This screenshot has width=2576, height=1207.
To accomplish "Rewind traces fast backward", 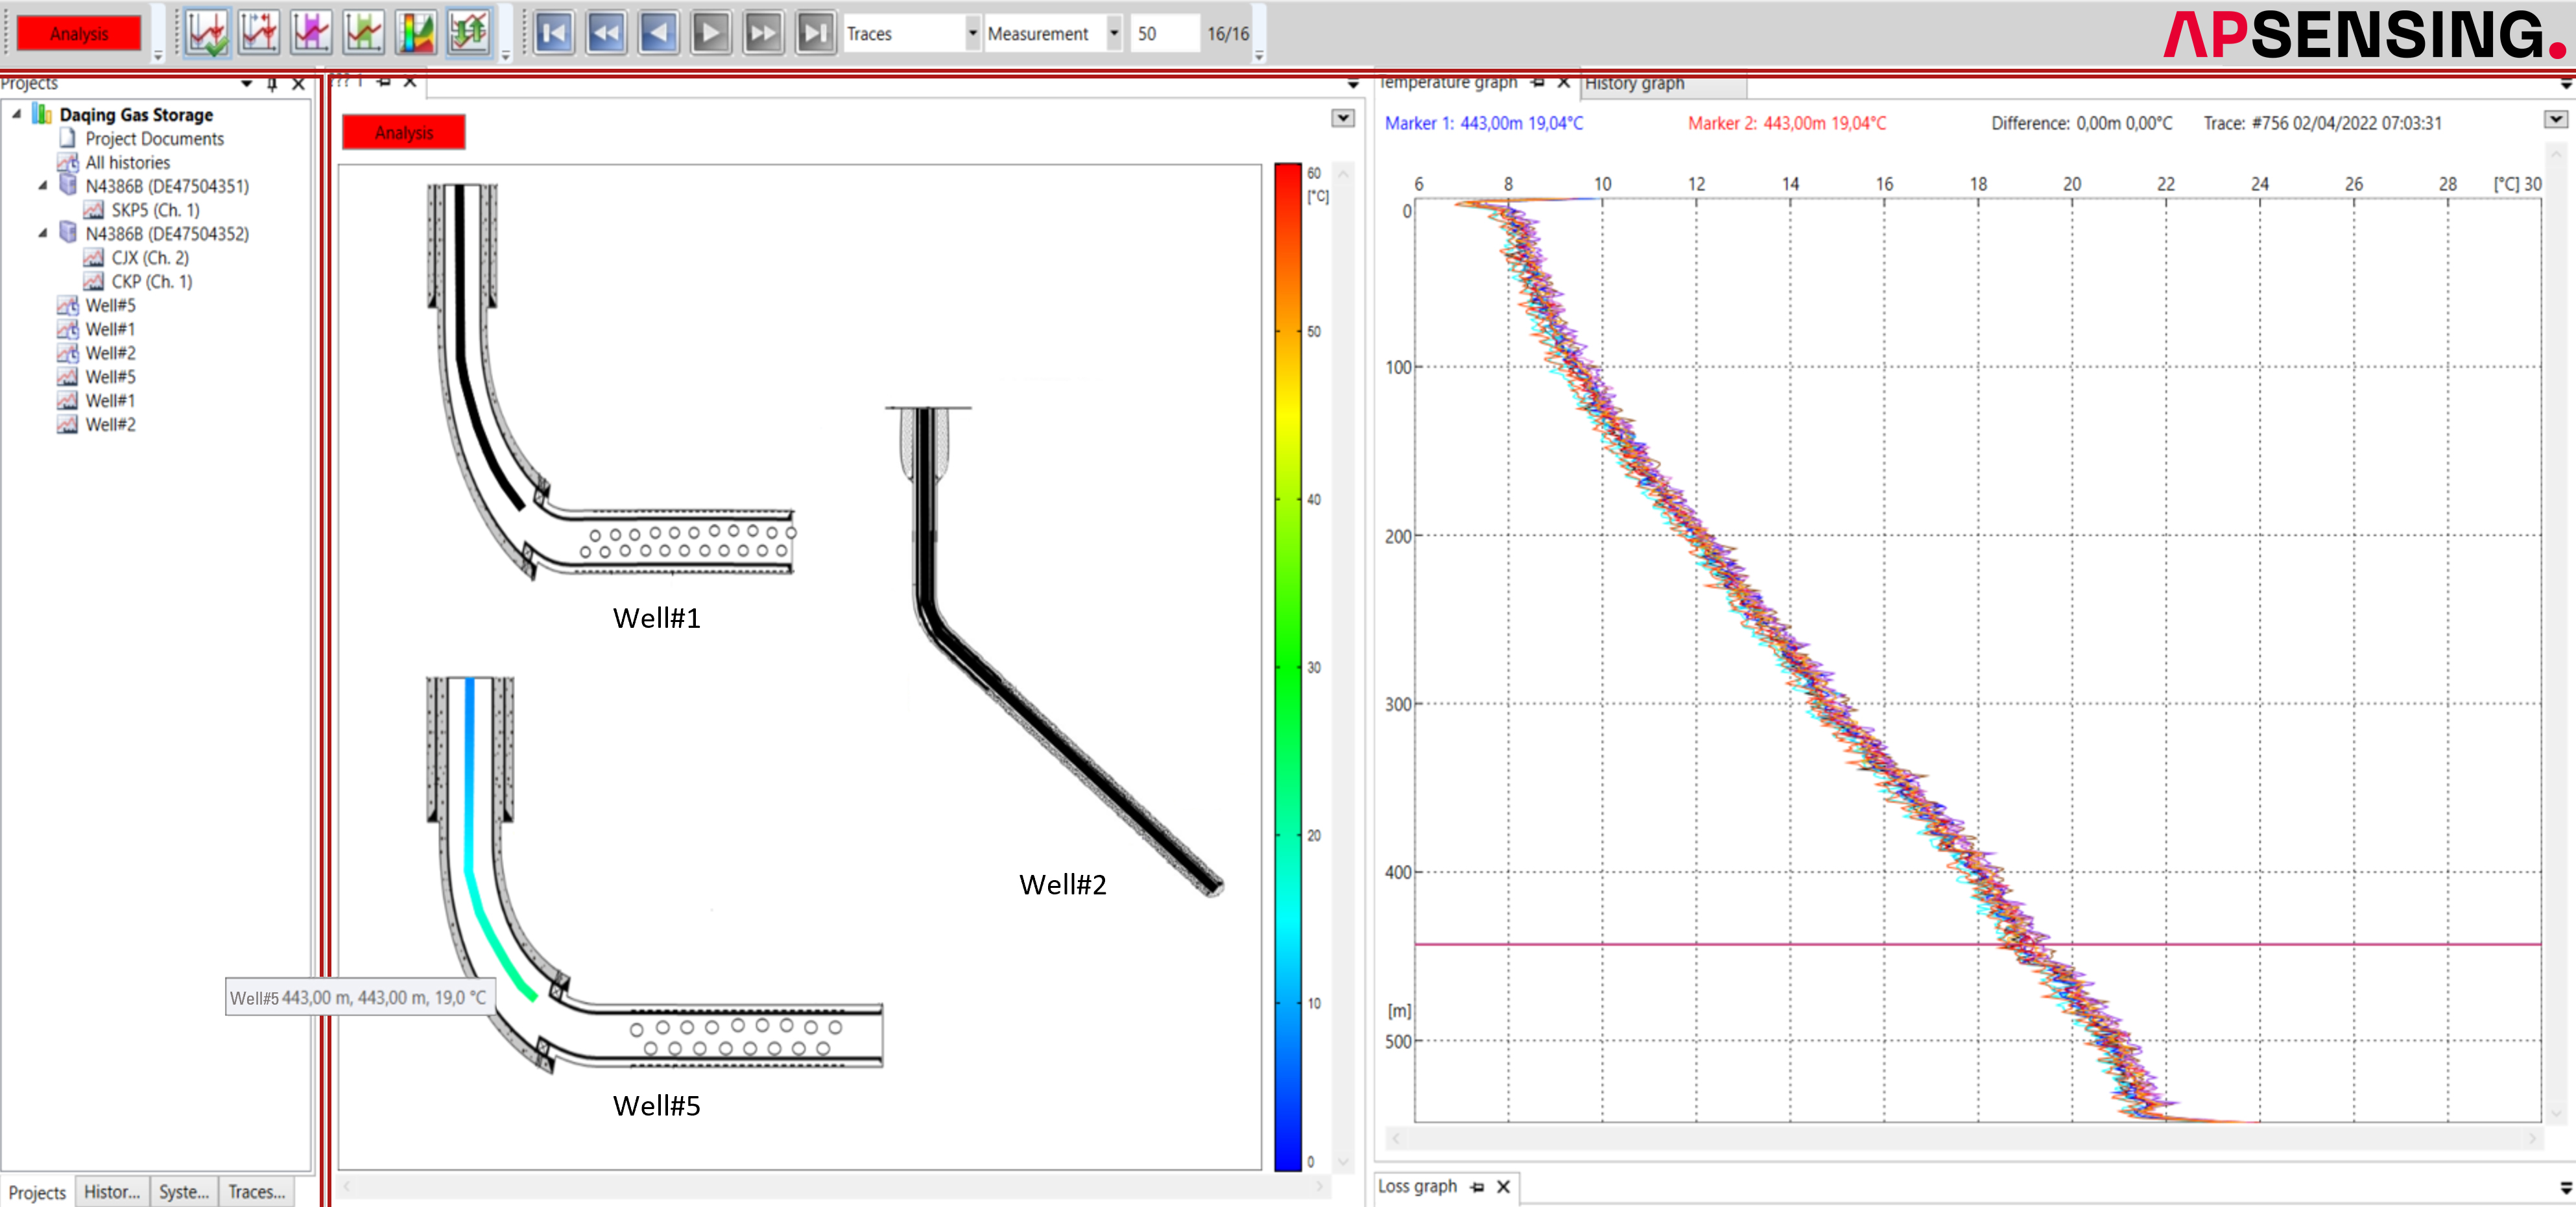I will (x=606, y=33).
